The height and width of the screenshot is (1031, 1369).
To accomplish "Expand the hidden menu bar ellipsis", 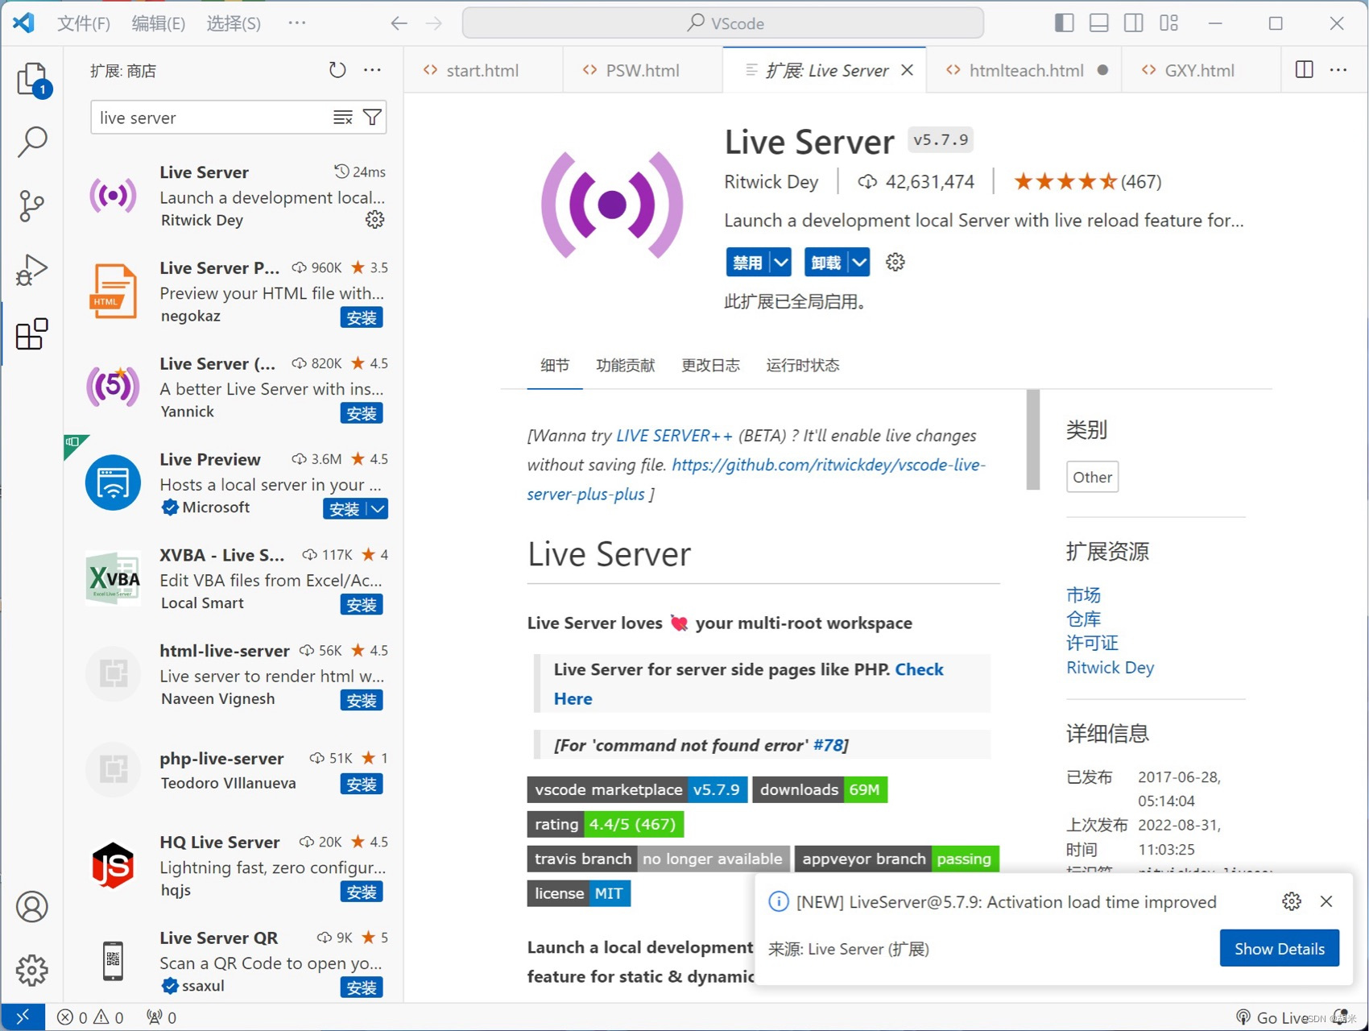I will [x=297, y=23].
